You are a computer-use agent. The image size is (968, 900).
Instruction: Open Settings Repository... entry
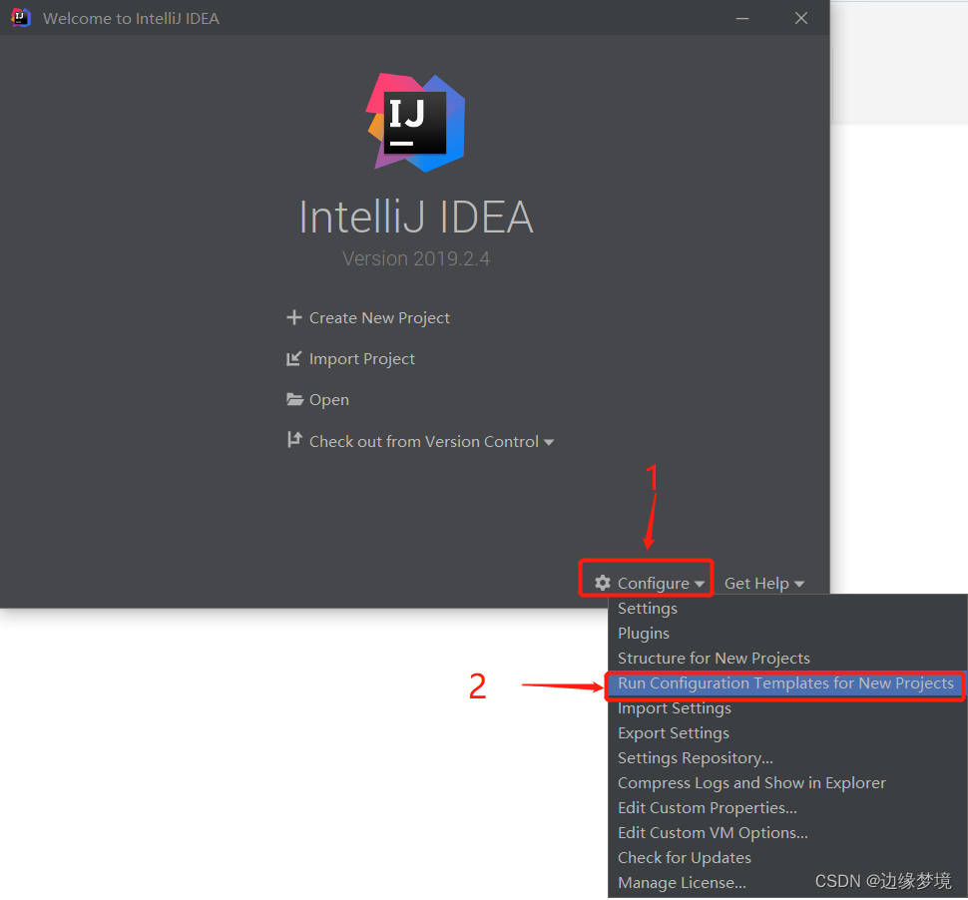(786, 758)
